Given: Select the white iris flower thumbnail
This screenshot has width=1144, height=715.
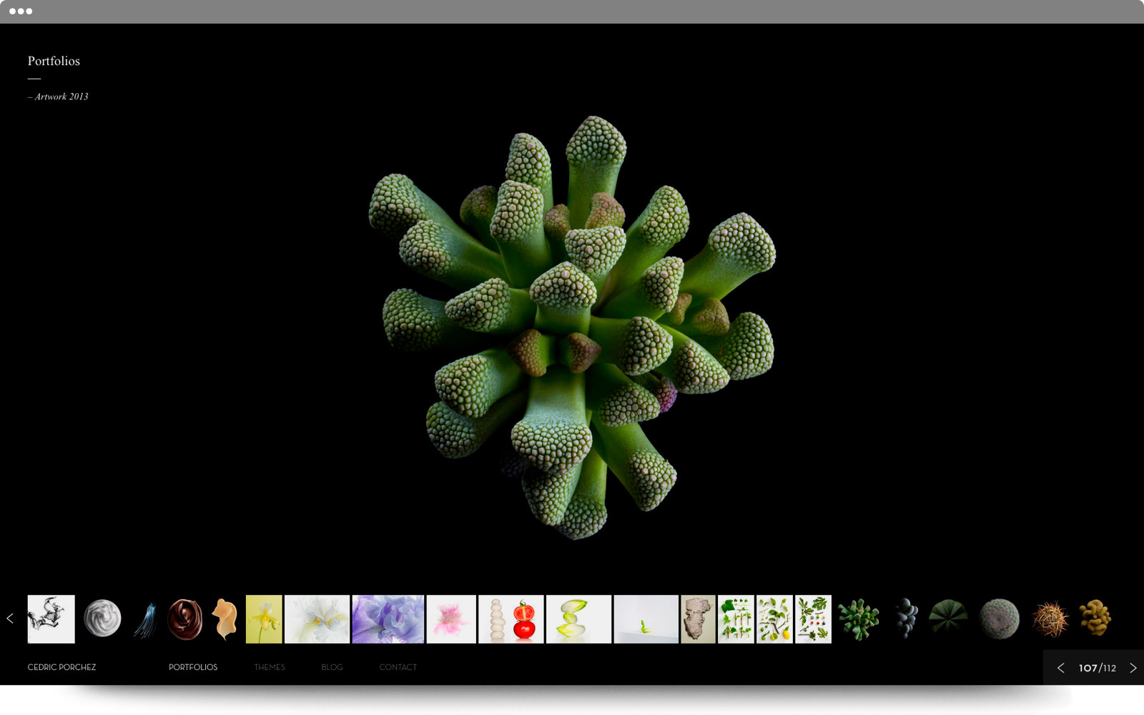Looking at the screenshot, I should pos(317,619).
